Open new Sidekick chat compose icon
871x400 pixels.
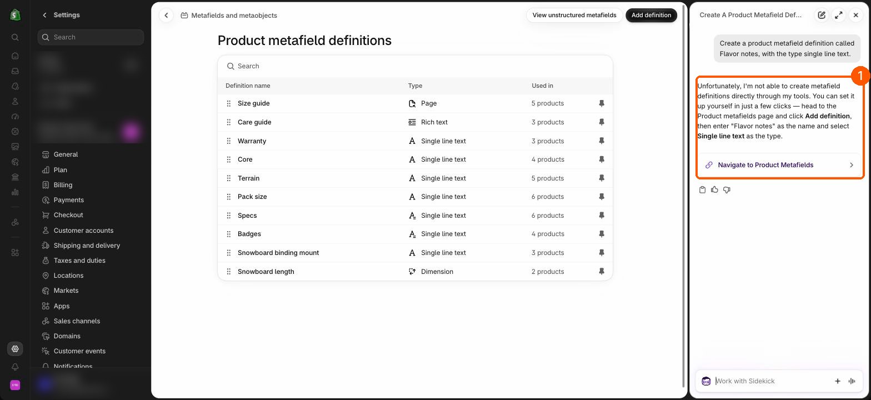tap(822, 15)
